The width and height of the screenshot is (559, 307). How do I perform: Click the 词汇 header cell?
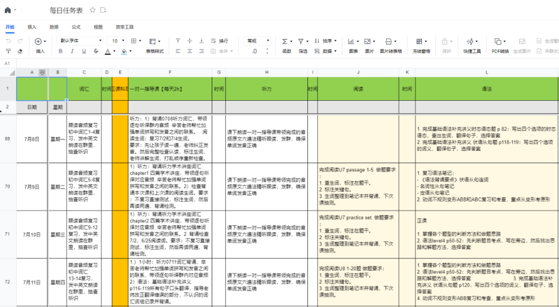pyautogui.click(x=84, y=89)
